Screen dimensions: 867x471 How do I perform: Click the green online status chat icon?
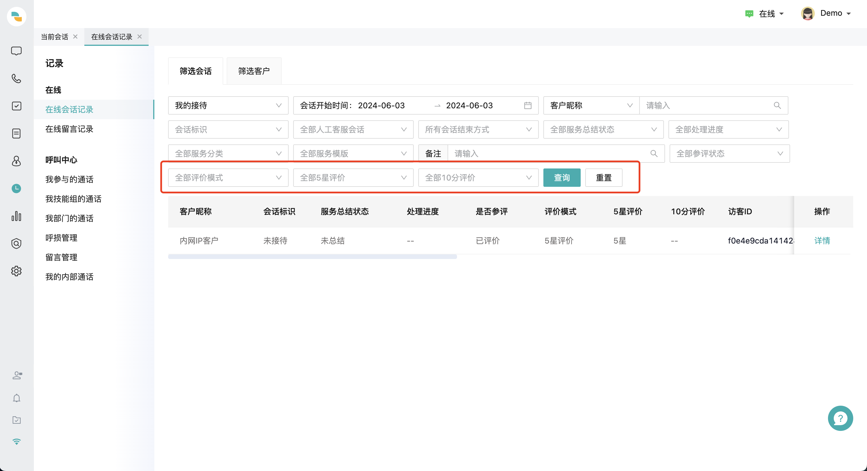click(x=749, y=14)
